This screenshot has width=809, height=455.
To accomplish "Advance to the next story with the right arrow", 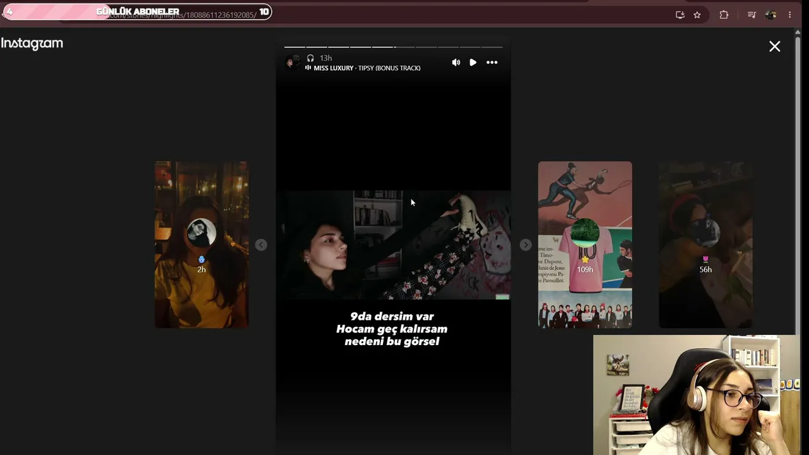I will pos(525,245).
